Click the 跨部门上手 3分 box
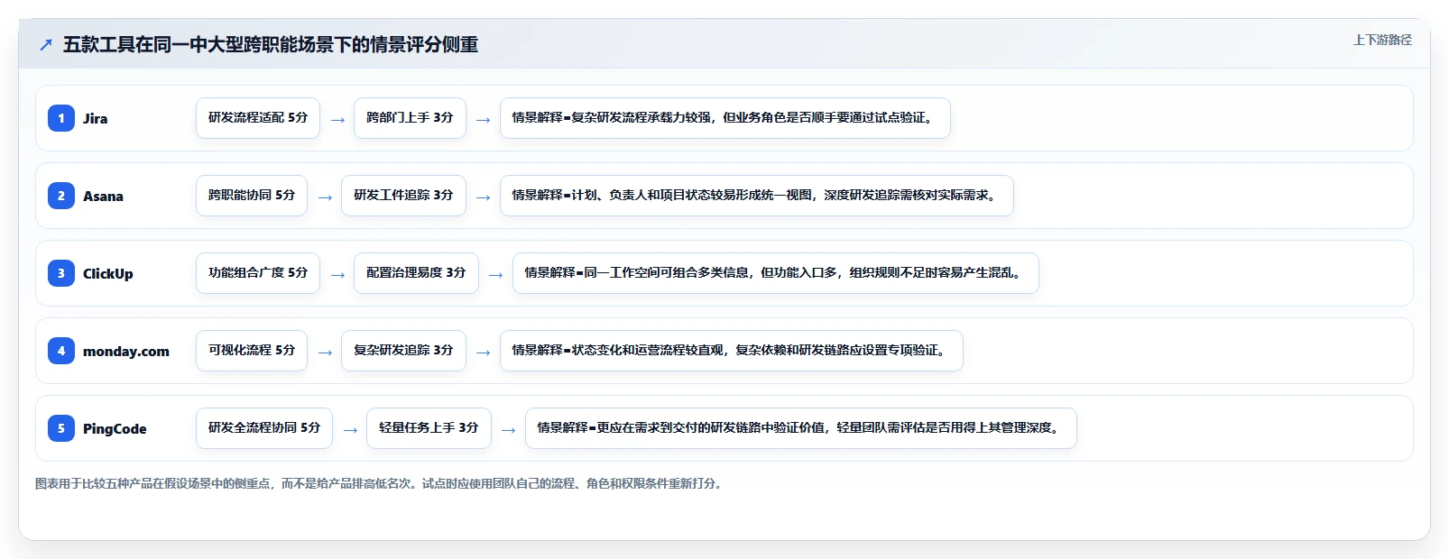This screenshot has width=1449, height=559. pyautogui.click(x=410, y=118)
